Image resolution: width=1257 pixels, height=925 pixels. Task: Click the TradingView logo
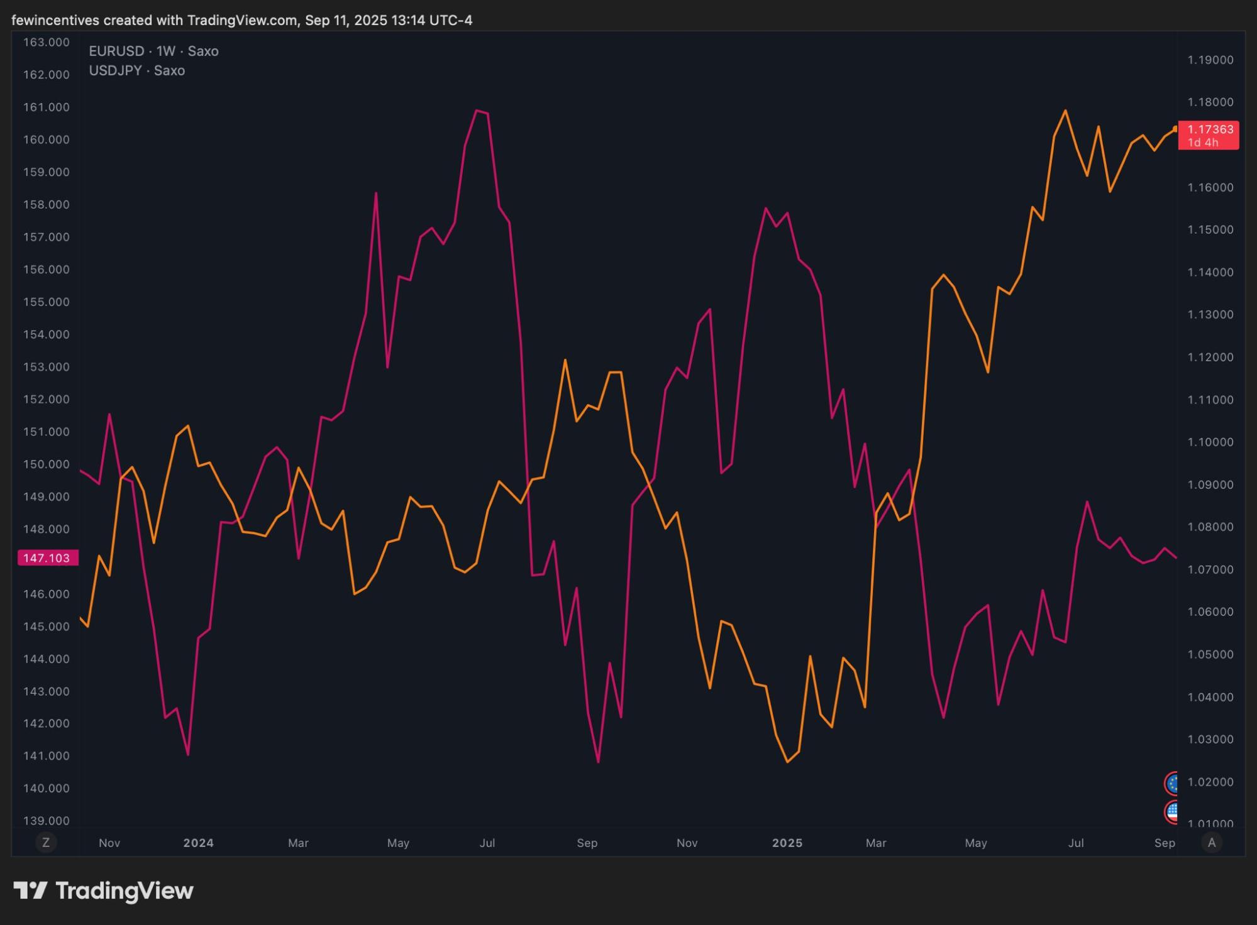104,890
